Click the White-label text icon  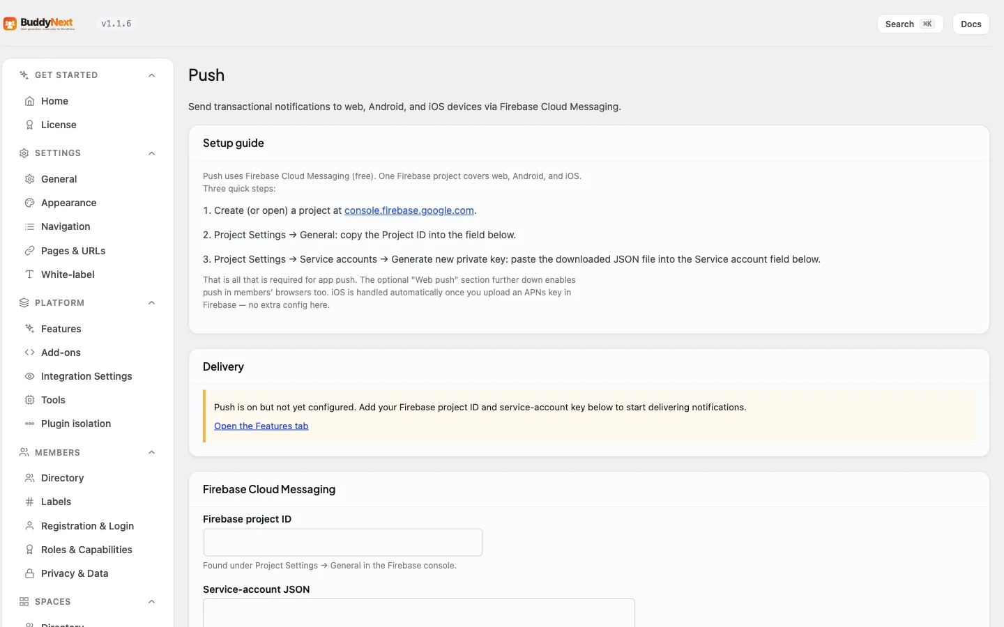click(x=29, y=274)
